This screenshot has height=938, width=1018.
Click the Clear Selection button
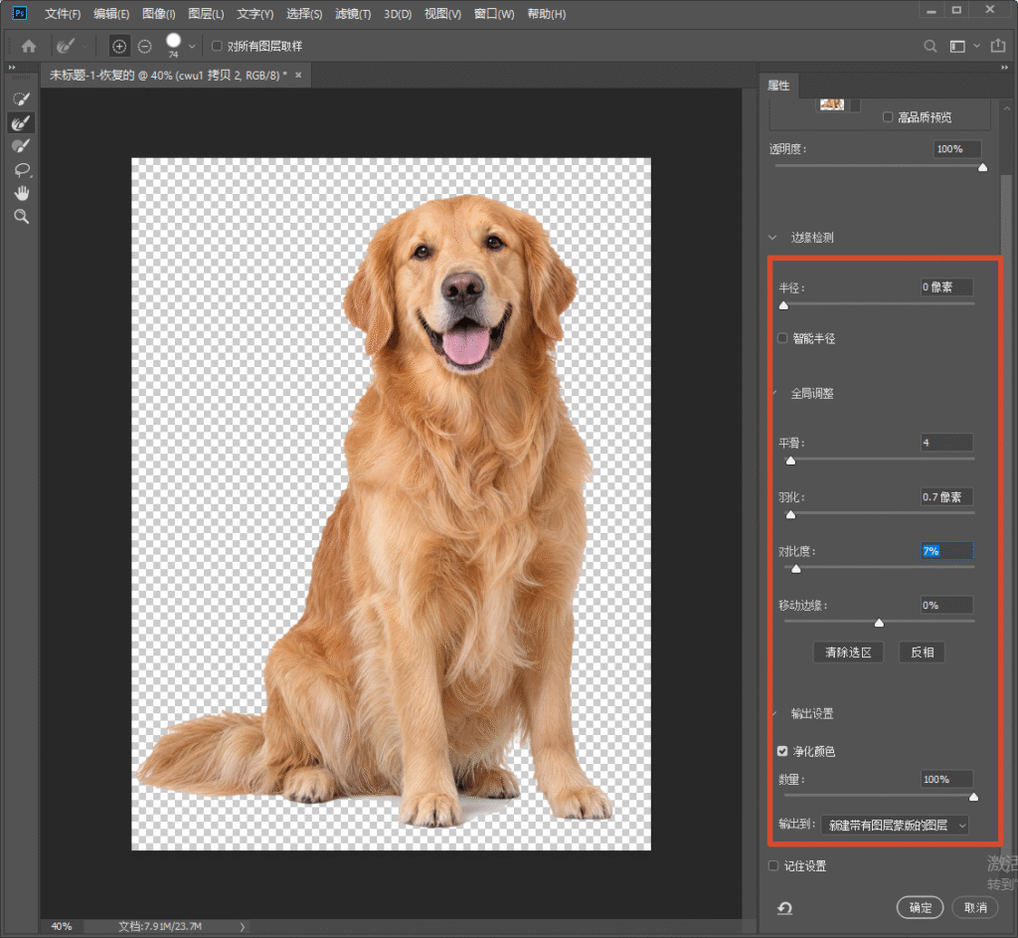click(848, 653)
